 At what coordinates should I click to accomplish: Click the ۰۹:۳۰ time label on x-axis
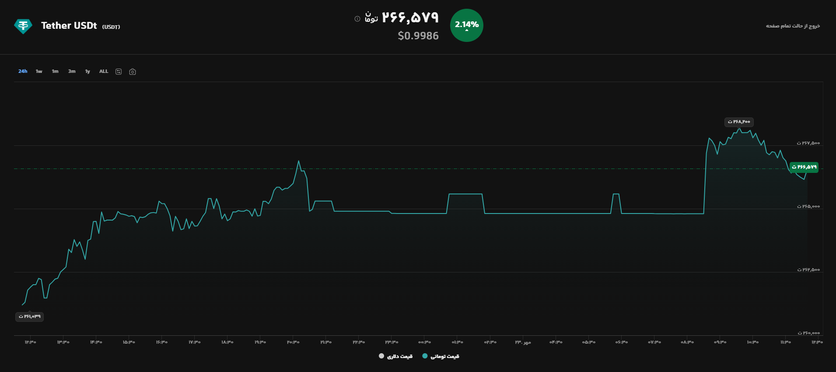tap(720, 342)
